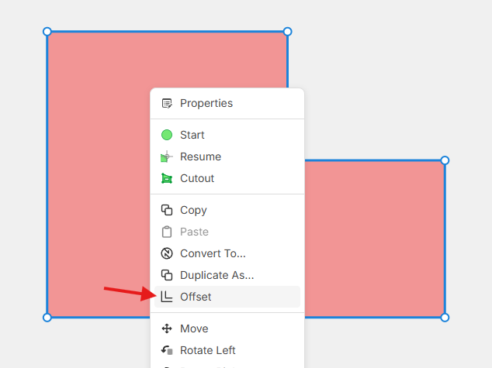This screenshot has height=368, width=492.
Task: Click the green Cutout icon
Action: [x=166, y=178]
